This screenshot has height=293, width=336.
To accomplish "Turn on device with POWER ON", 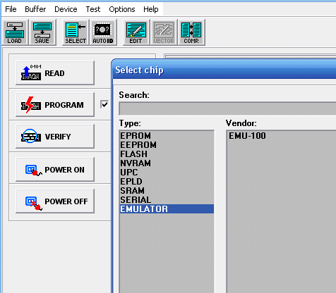I will tap(55, 170).
